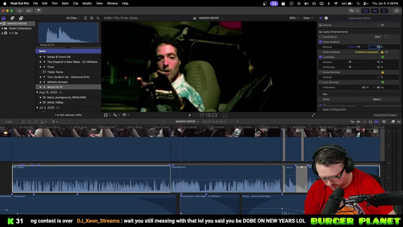The height and width of the screenshot is (227, 403).
Task: Open the Titles and Generators sidebar
Action: 21,18
